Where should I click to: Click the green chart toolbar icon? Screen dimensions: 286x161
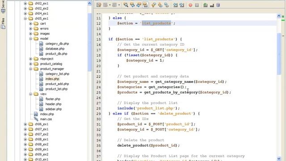206,5
